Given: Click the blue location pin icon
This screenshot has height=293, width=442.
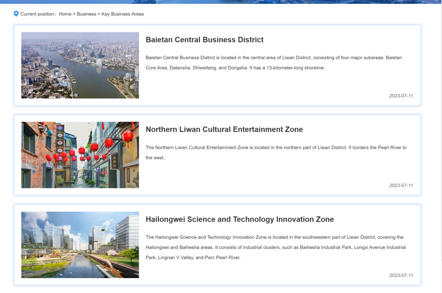Looking at the screenshot, I should click(16, 14).
